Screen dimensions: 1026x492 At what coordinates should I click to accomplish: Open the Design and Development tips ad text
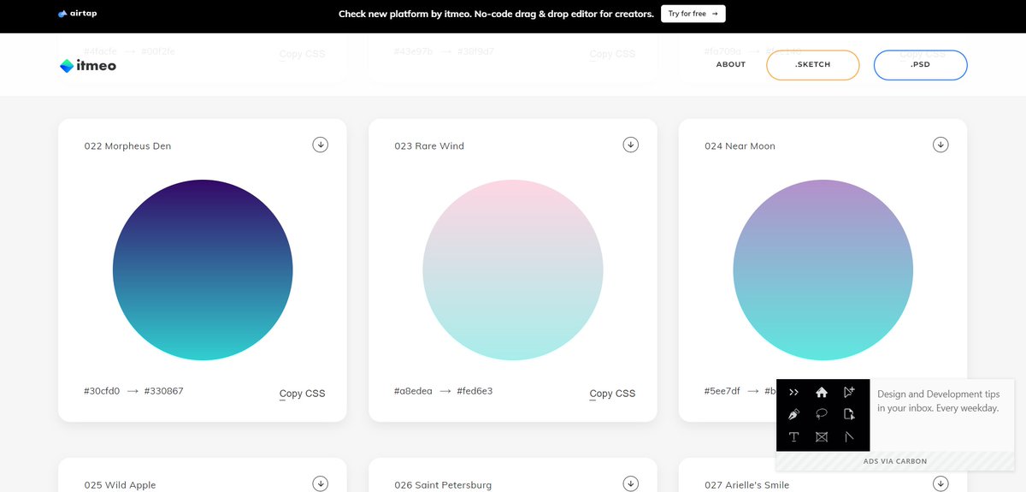pos(938,401)
